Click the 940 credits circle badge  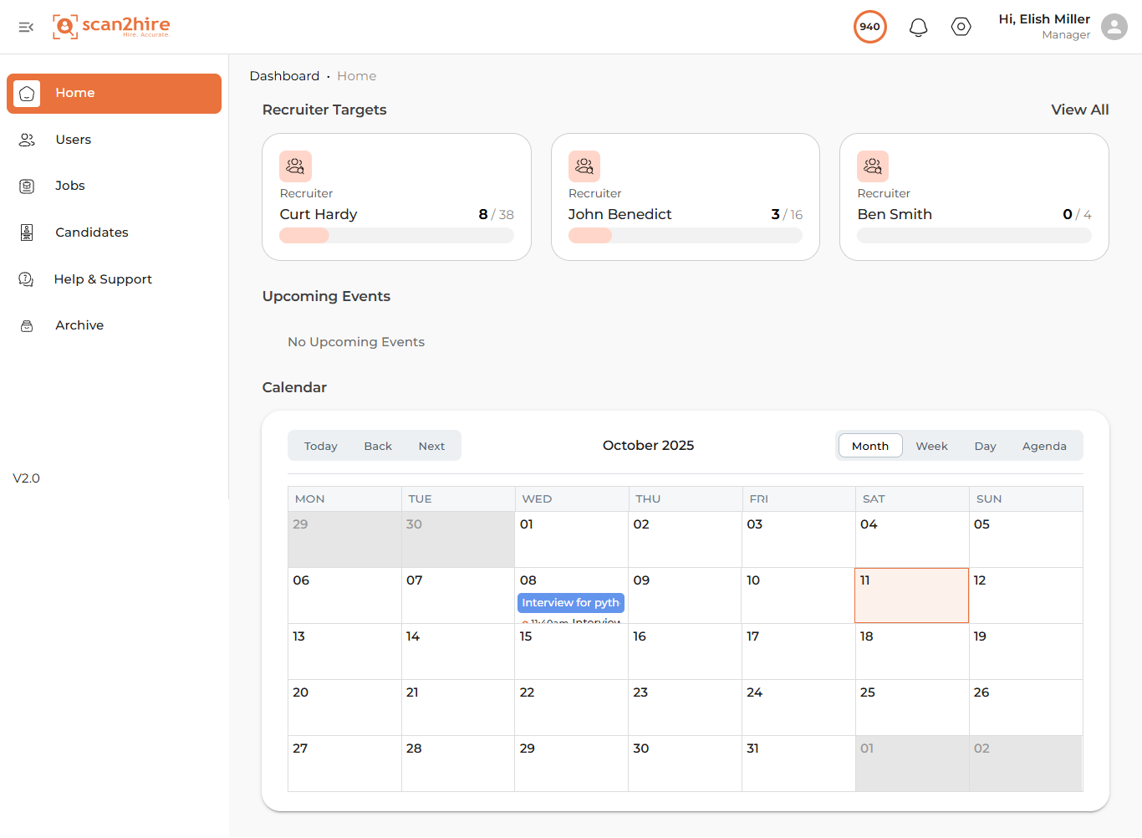(869, 27)
